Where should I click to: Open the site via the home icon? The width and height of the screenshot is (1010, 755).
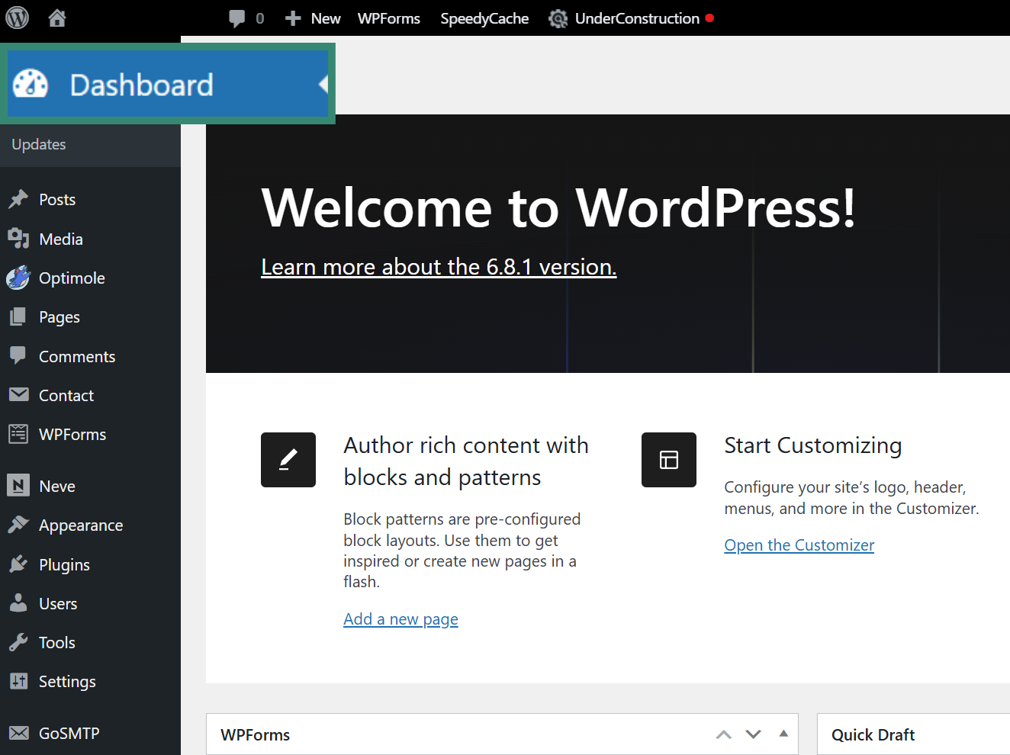pyautogui.click(x=56, y=18)
